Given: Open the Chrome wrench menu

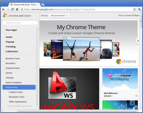Looking at the screenshot, I should coord(140,9).
